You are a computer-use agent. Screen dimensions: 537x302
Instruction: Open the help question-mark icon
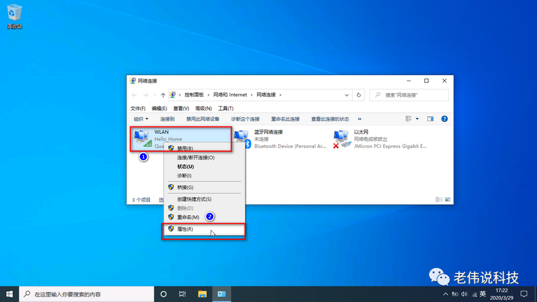point(444,119)
